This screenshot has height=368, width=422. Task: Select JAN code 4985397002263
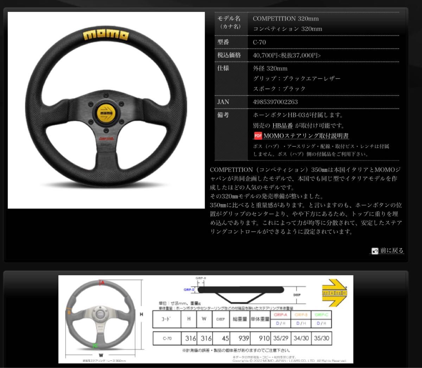coord(275,102)
